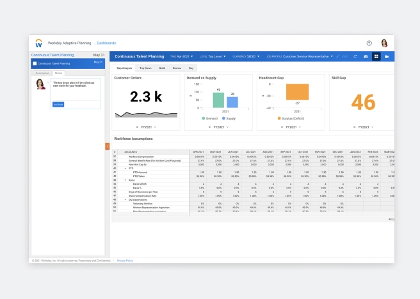Click the Surplus/(Deficit) legend marker
The image size is (420, 299).
(x=279, y=118)
